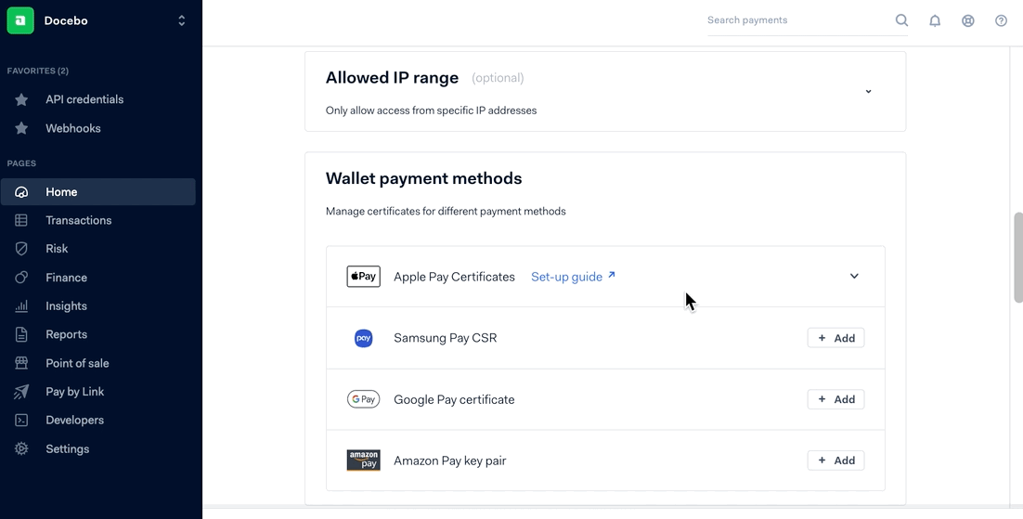The image size is (1023, 519).
Task: Open the notifications bell icon
Action: point(935,21)
